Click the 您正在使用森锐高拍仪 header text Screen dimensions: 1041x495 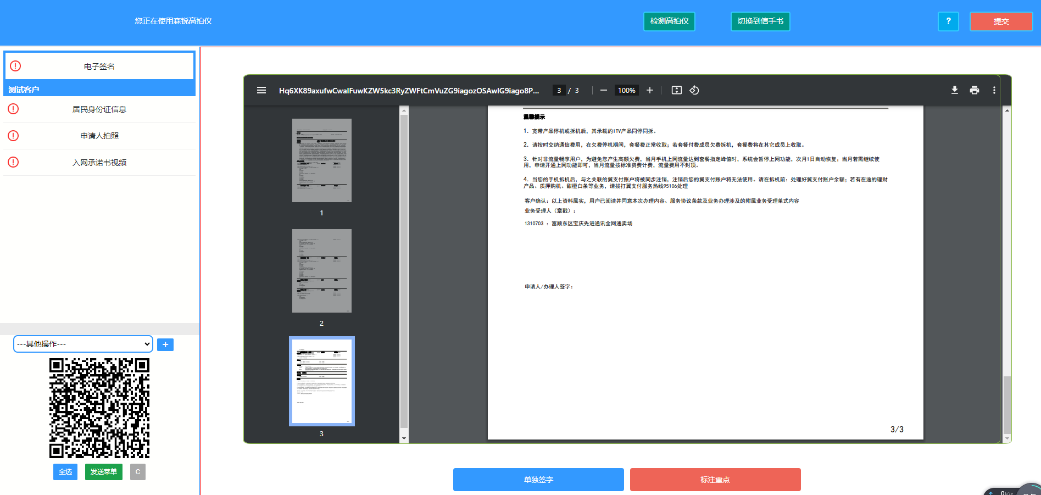click(x=173, y=21)
